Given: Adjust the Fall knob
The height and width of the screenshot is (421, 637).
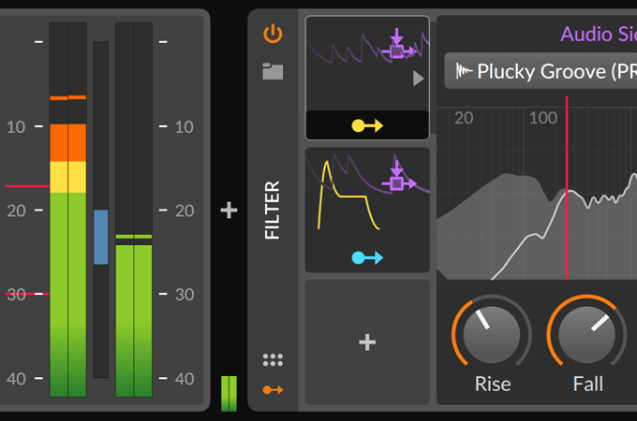Looking at the screenshot, I should tap(586, 335).
